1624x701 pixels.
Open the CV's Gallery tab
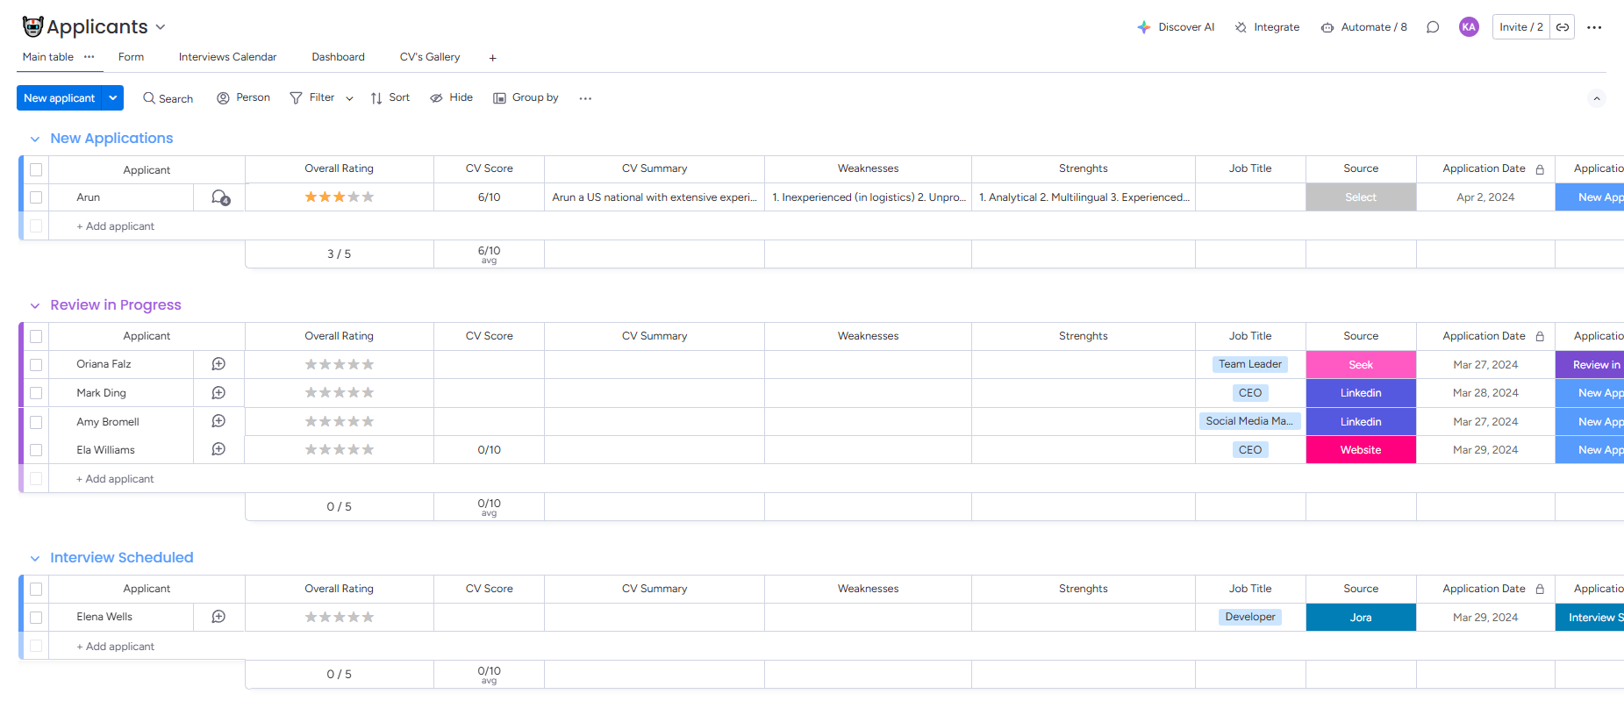point(430,57)
